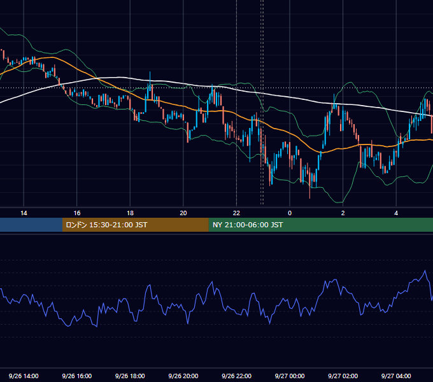433x382 pixels.
Task: Select the 4 hour axis label
Action: [x=396, y=213]
